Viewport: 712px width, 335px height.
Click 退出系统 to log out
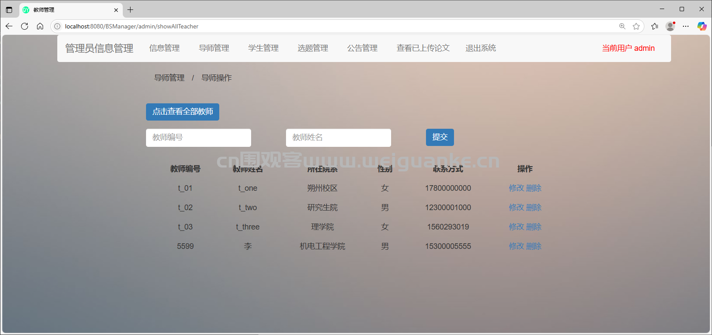pos(481,48)
